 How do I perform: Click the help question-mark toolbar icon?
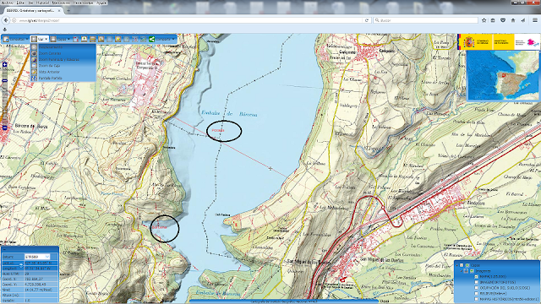[x=127, y=40]
